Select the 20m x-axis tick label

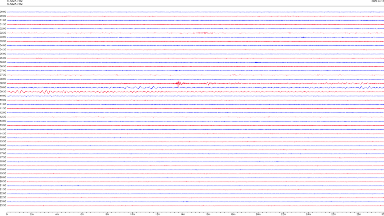pos(258,214)
